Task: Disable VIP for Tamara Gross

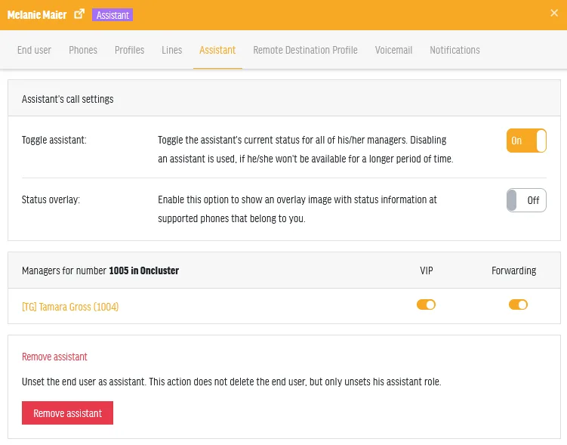Action: point(426,304)
